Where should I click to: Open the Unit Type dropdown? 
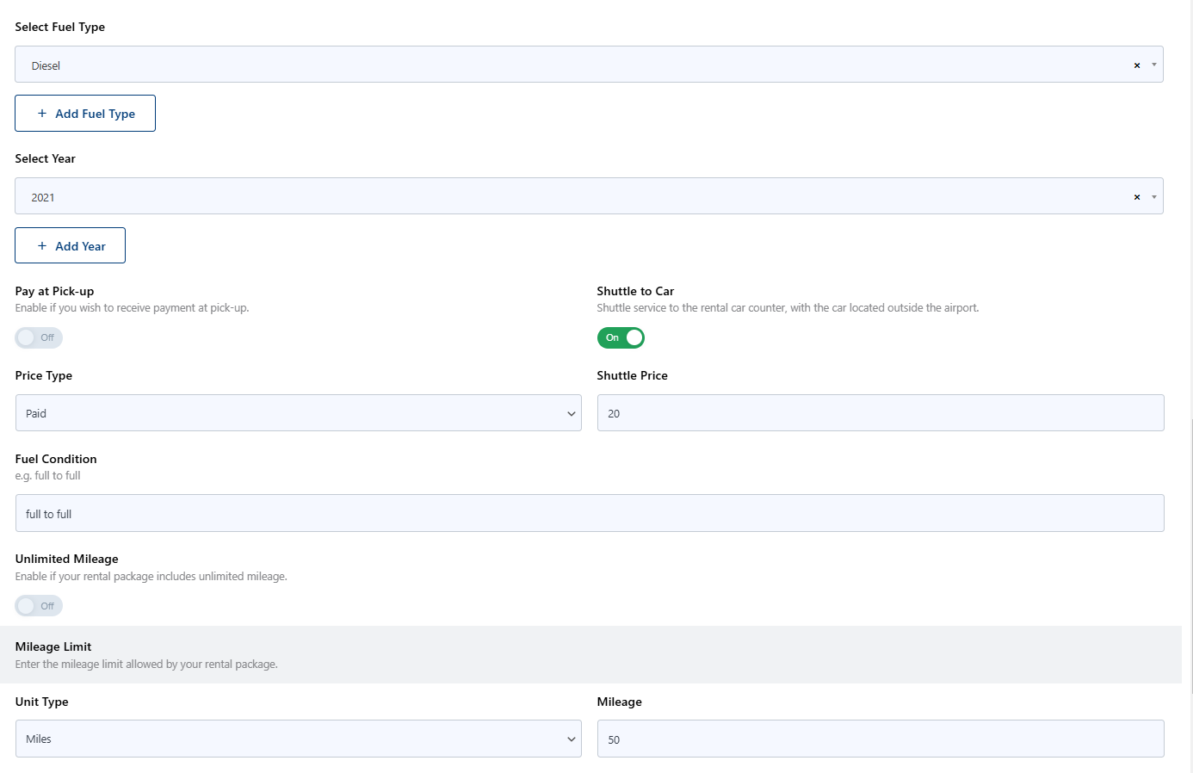point(298,739)
